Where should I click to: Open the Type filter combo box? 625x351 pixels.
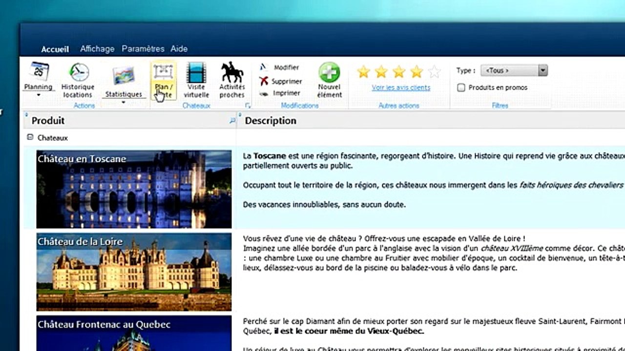click(514, 71)
